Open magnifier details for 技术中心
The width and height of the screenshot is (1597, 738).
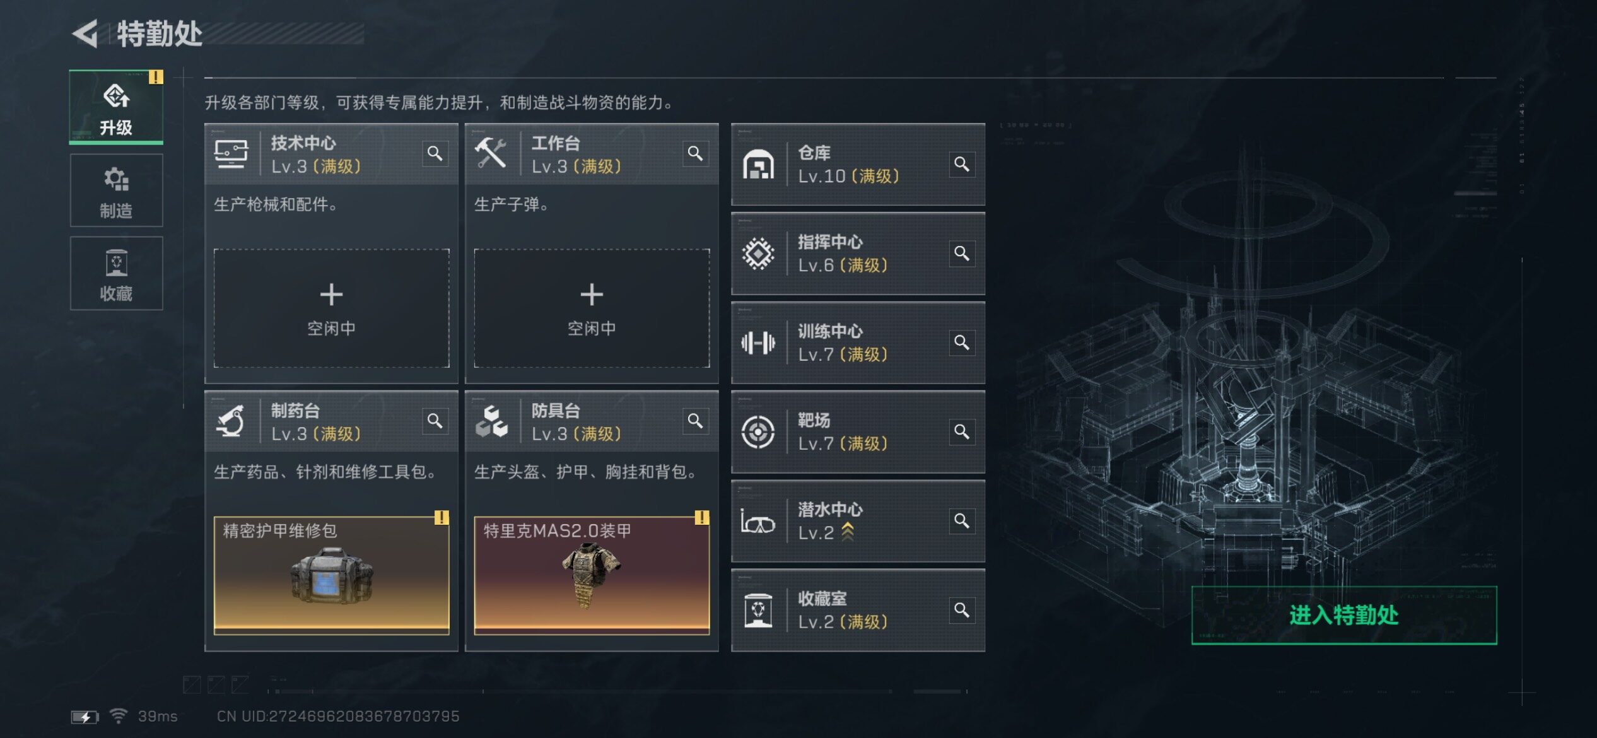point(435,153)
